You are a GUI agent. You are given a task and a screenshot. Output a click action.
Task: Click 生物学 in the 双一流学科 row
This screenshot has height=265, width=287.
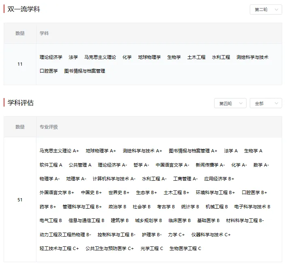(x=174, y=57)
